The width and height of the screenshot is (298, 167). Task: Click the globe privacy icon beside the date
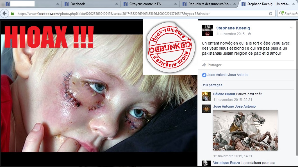click(249, 34)
